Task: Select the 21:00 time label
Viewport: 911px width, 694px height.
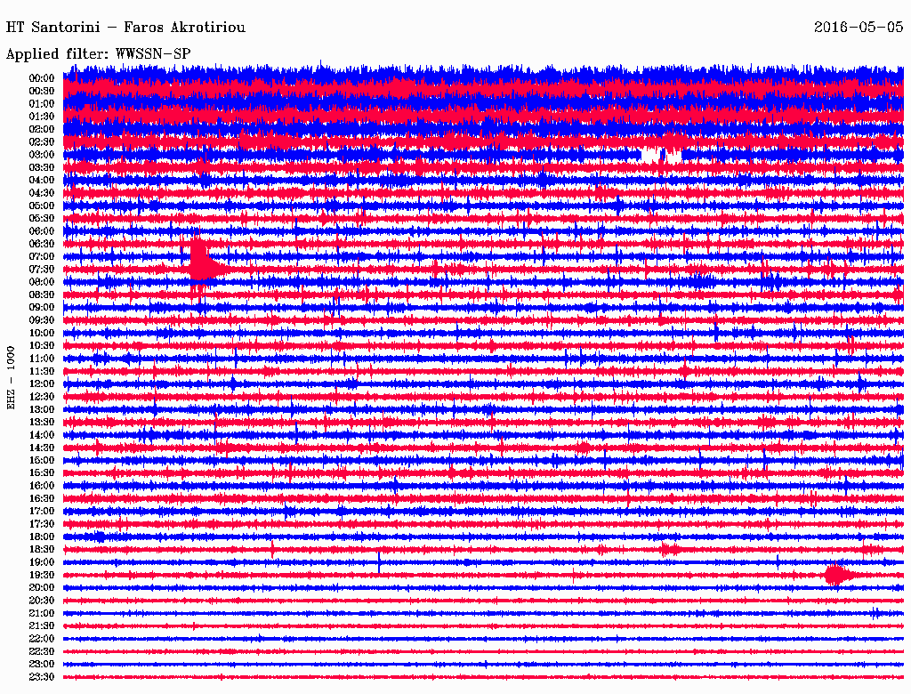Action: click(x=42, y=613)
